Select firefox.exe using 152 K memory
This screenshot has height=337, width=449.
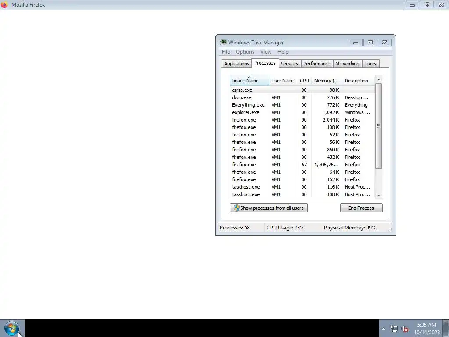tap(302, 179)
